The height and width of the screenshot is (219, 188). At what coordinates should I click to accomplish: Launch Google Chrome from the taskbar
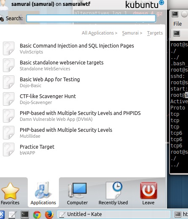[x=37, y=215]
